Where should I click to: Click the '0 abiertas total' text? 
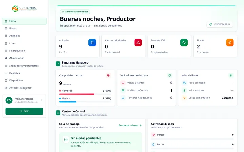(x=113, y=52)
